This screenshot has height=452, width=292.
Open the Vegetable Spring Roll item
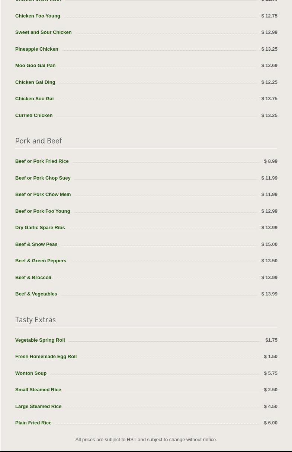[40, 340]
